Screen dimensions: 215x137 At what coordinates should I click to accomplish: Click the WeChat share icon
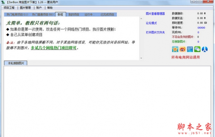[x=197, y=49]
